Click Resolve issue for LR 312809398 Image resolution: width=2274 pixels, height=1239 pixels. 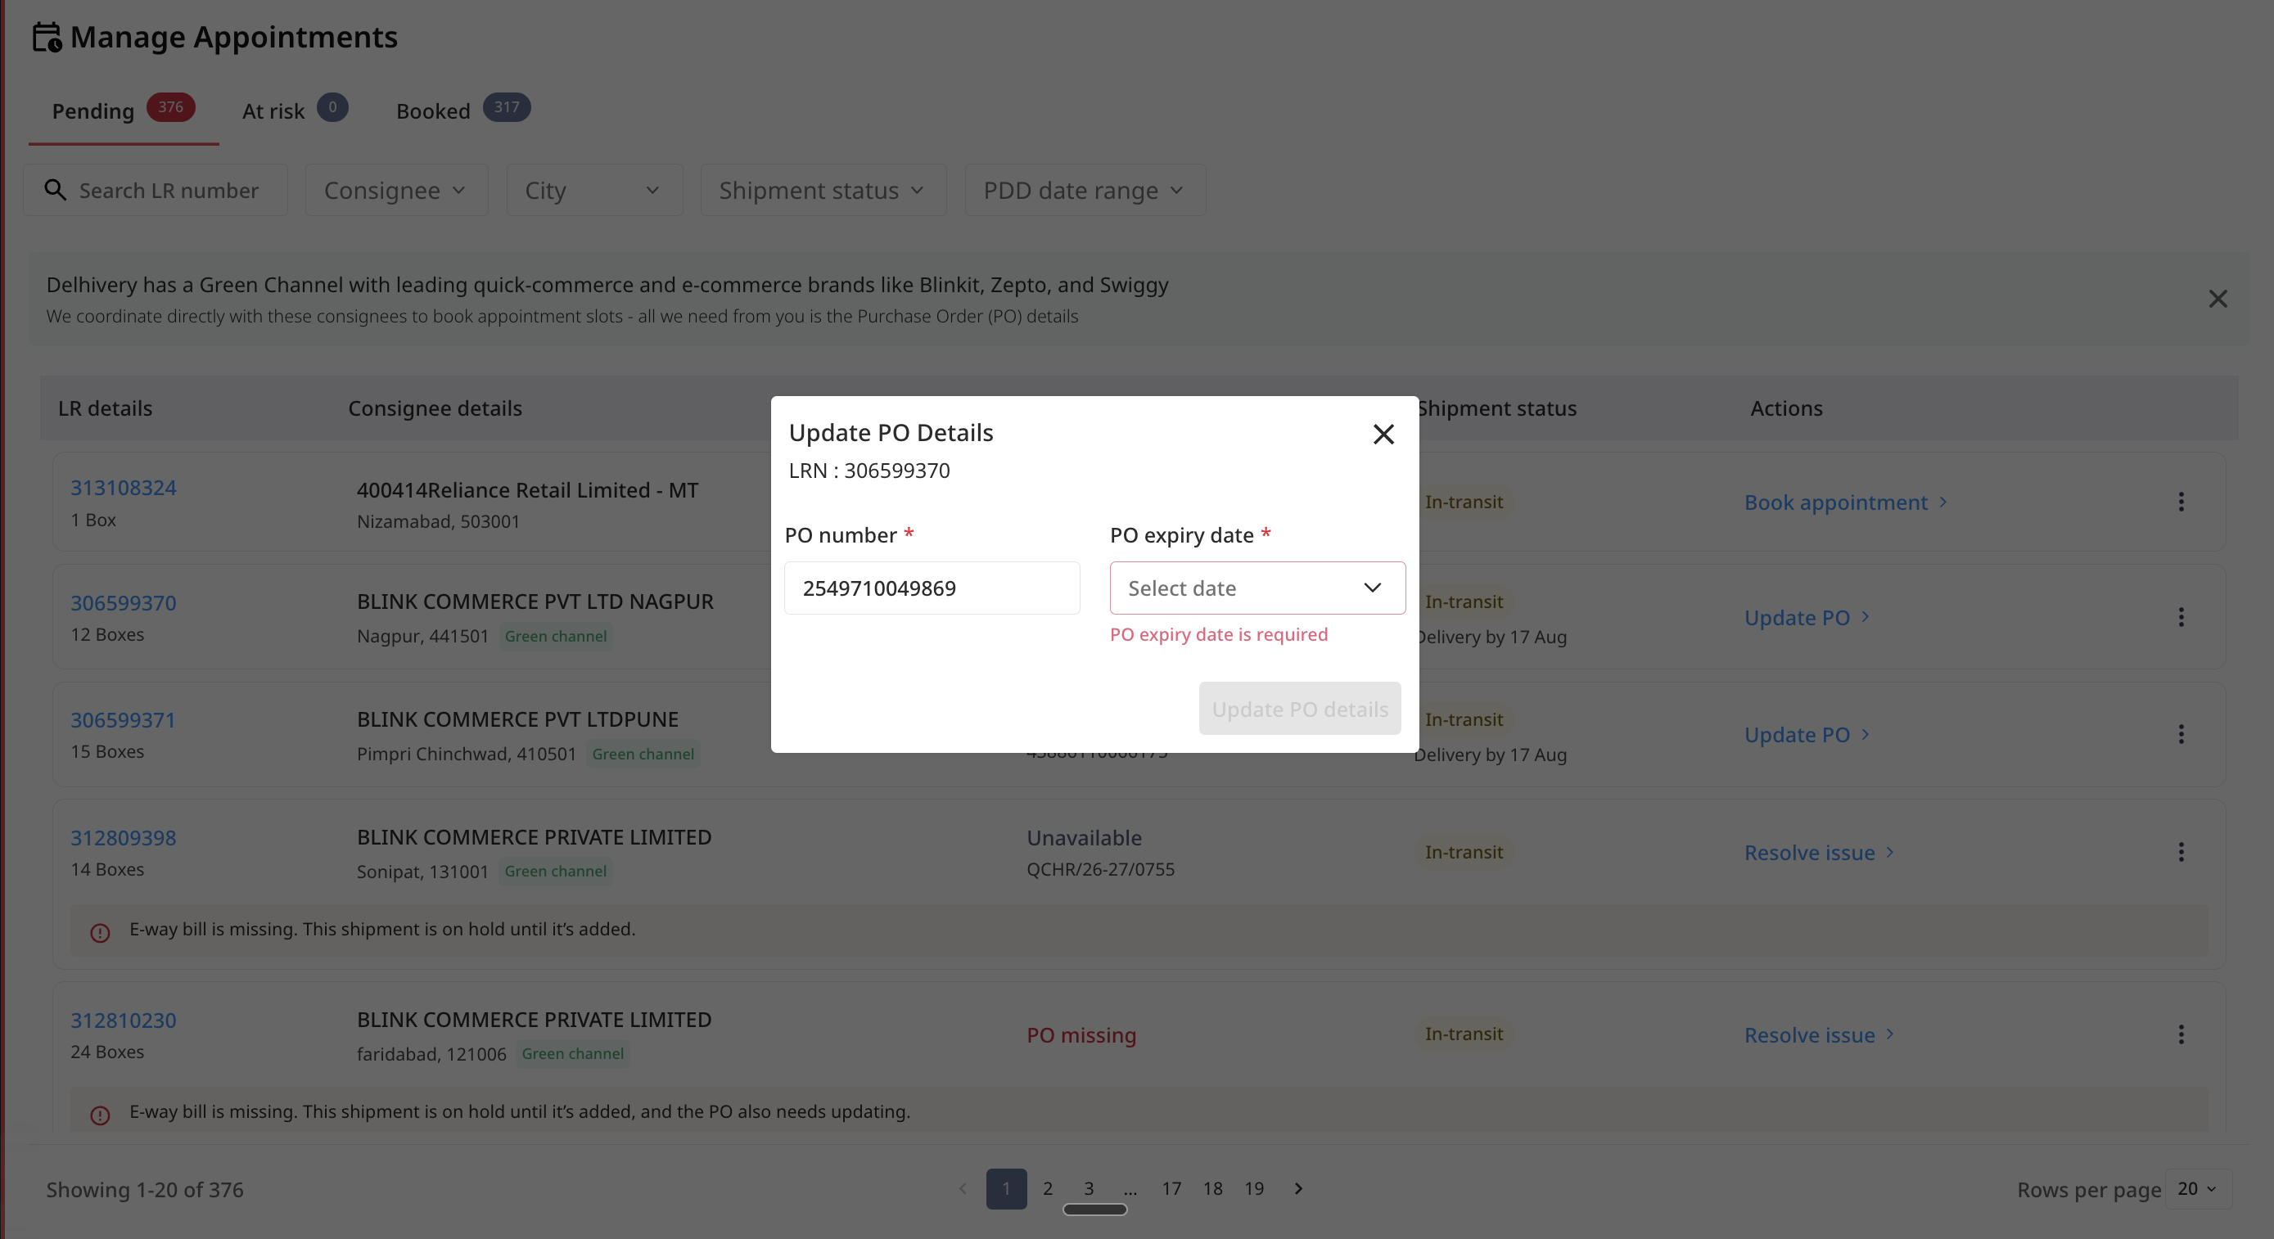pos(1820,852)
